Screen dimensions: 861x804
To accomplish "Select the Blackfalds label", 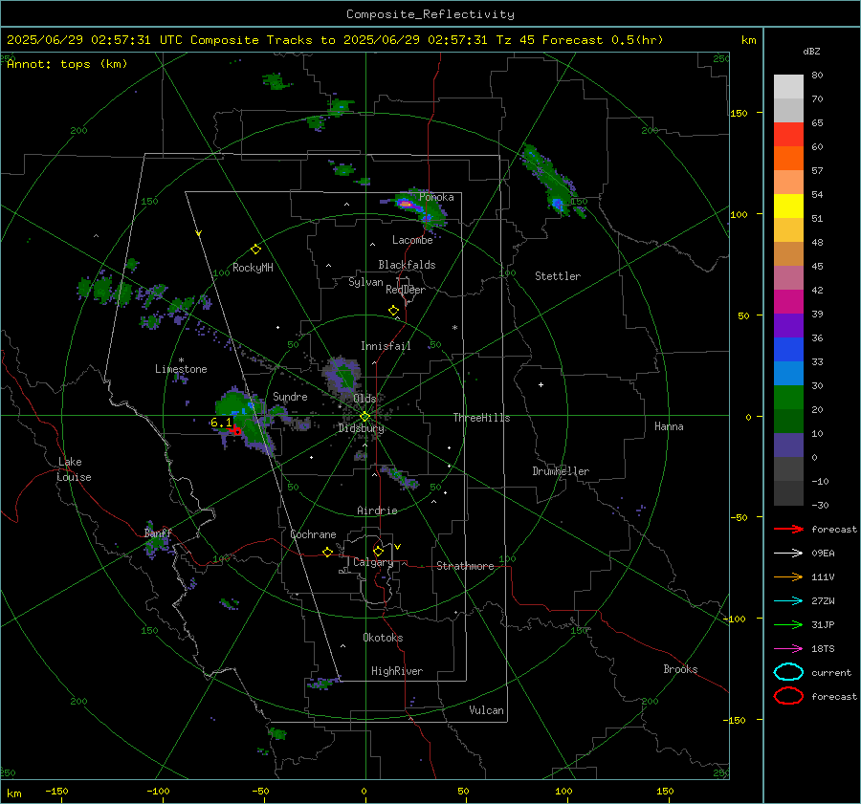I will (407, 265).
